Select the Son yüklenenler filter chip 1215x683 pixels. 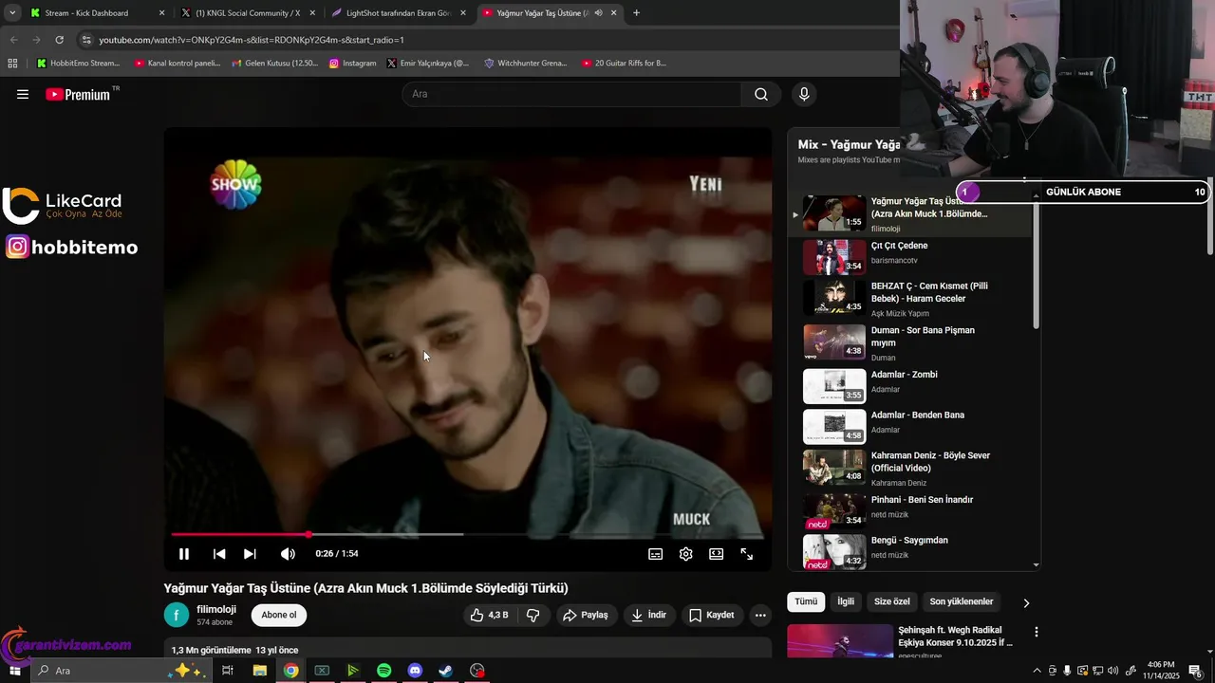coord(962,601)
